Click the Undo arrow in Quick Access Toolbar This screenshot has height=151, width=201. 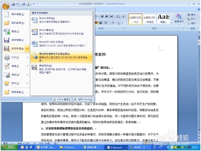(17, 4)
